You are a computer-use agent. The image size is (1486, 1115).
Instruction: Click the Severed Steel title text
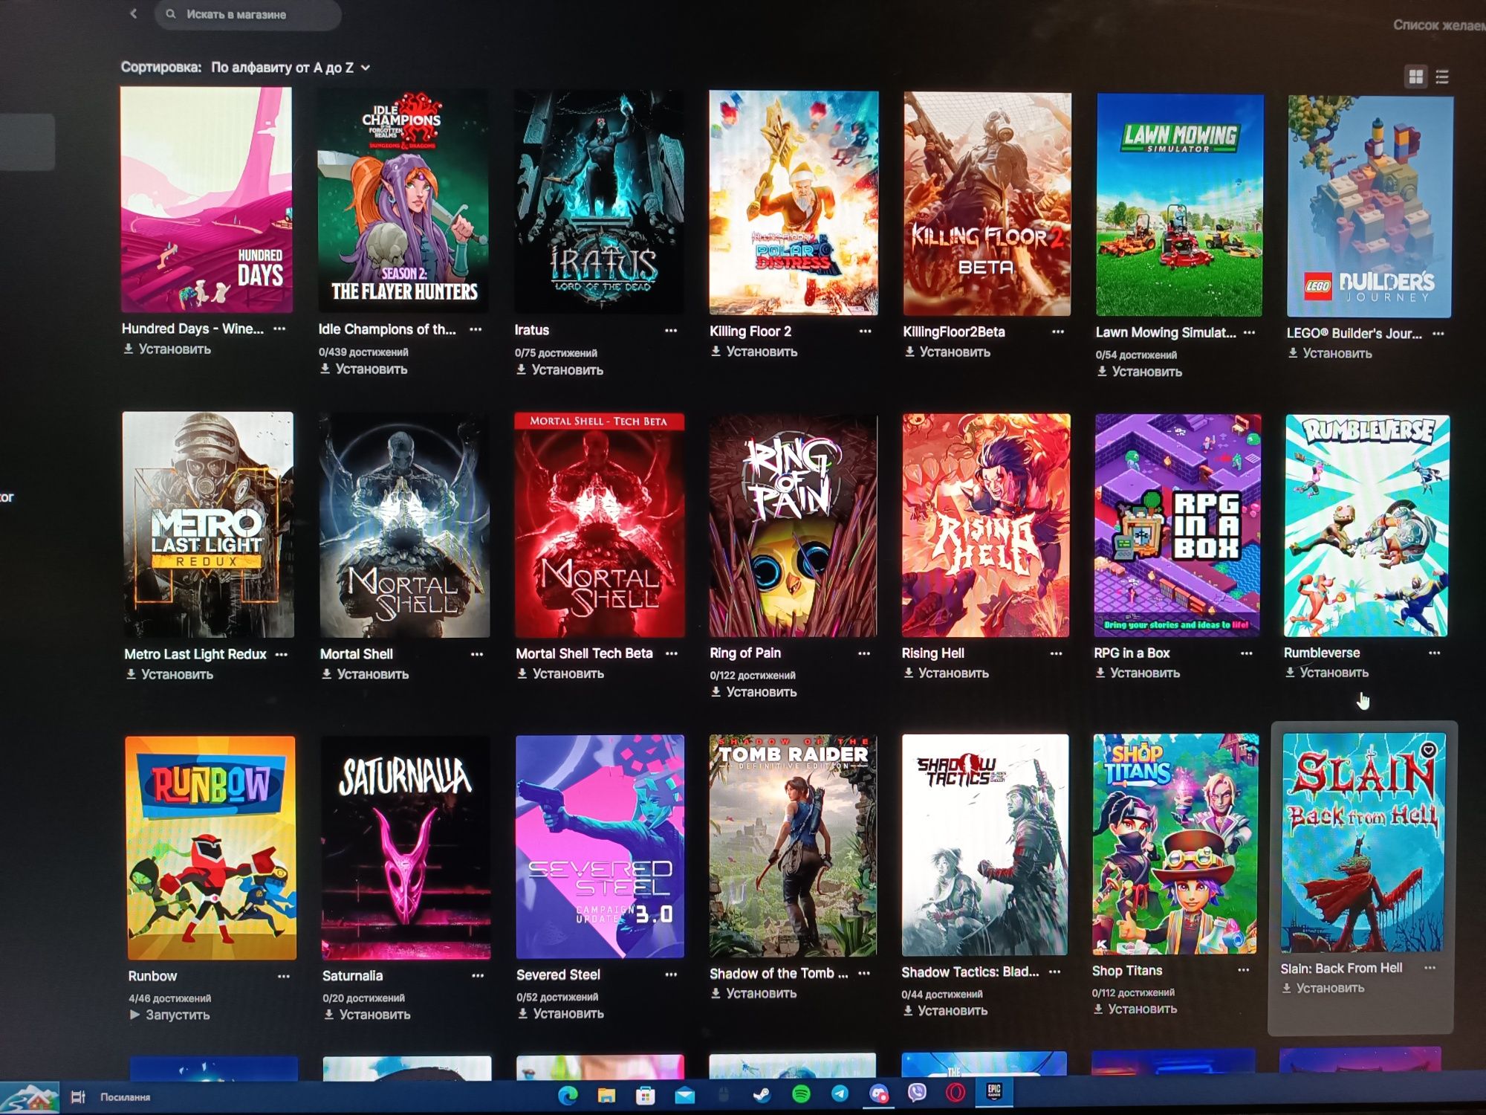click(558, 975)
